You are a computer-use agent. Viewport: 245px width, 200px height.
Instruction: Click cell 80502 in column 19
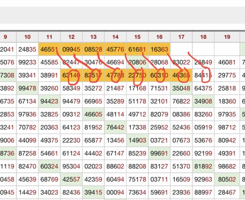coord(227,179)
